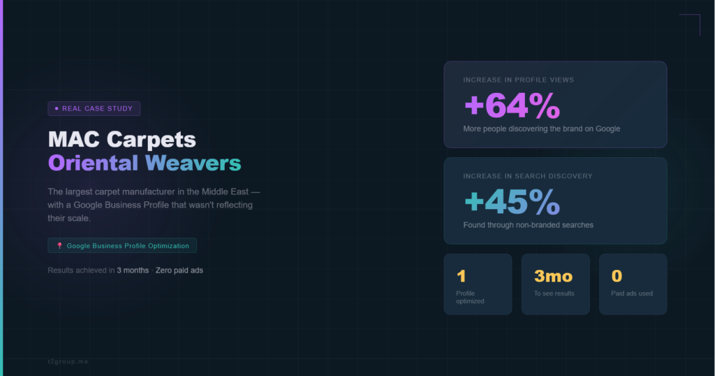Click the INCREASE IN SEARCH DISCOVERY label
The height and width of the screenshot is (376, 715).
point(527,176)
